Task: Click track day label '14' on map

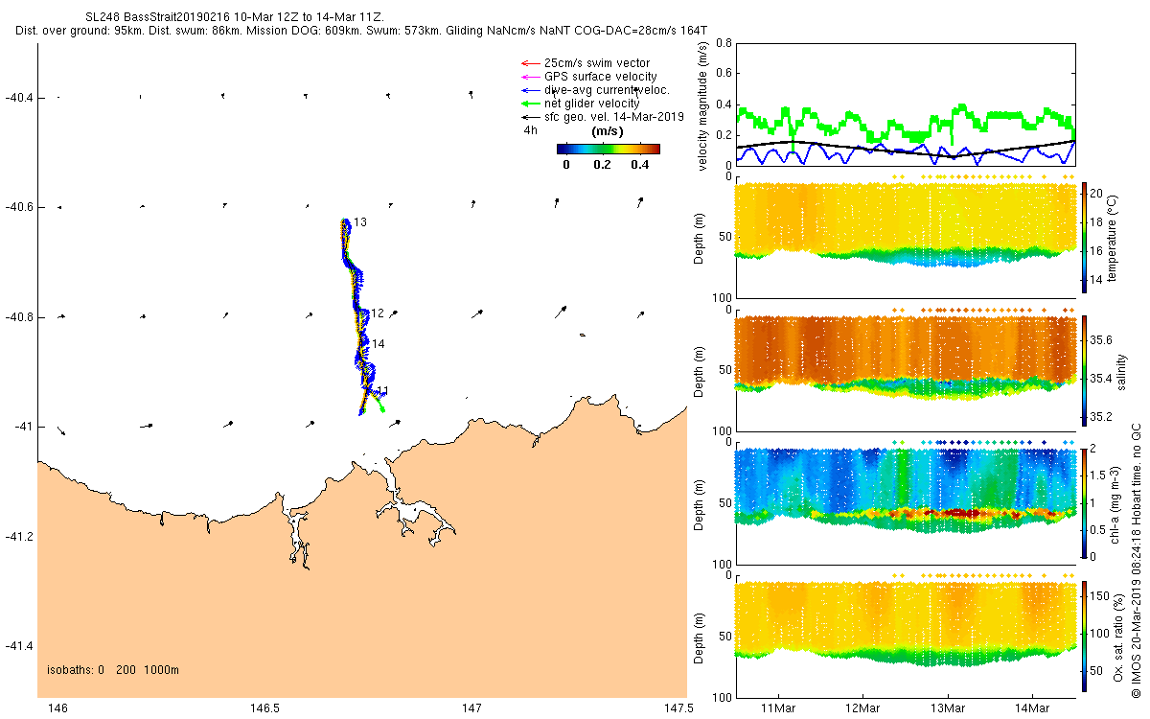Action: pyautogui.click(x=379, y=344)
